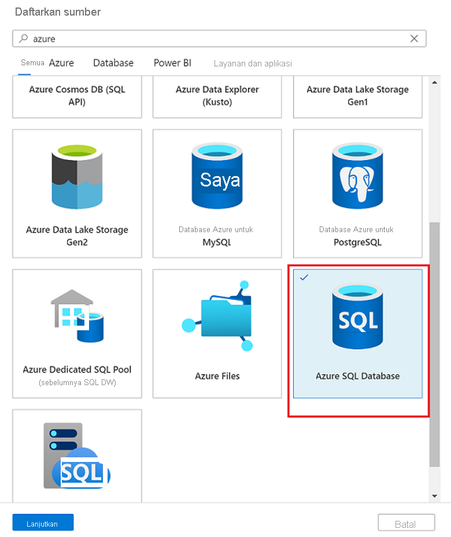
Task: Select Azure Data Lake Storage Gen1 tile
Action: tap(358, 97)
